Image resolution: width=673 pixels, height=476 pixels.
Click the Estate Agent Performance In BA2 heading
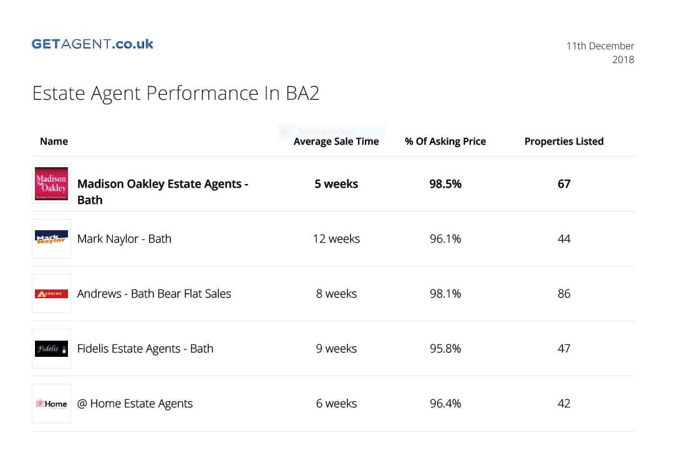[x=175, y=93]
